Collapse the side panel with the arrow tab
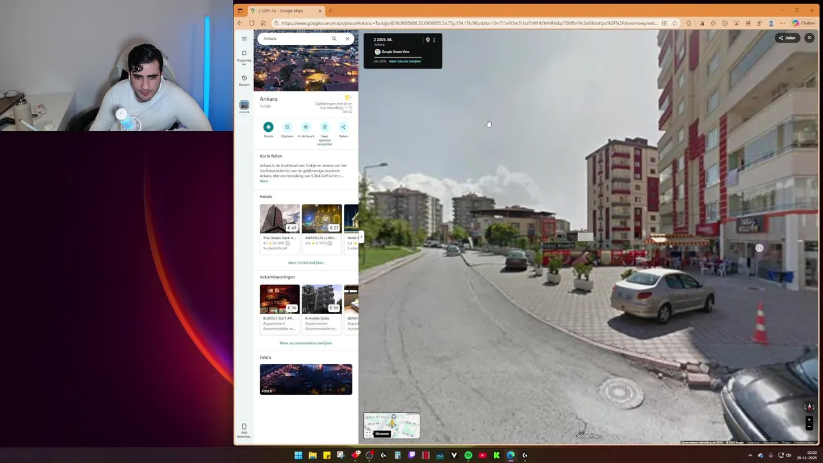Screen dimensions: 823x463 click(361, 237)
